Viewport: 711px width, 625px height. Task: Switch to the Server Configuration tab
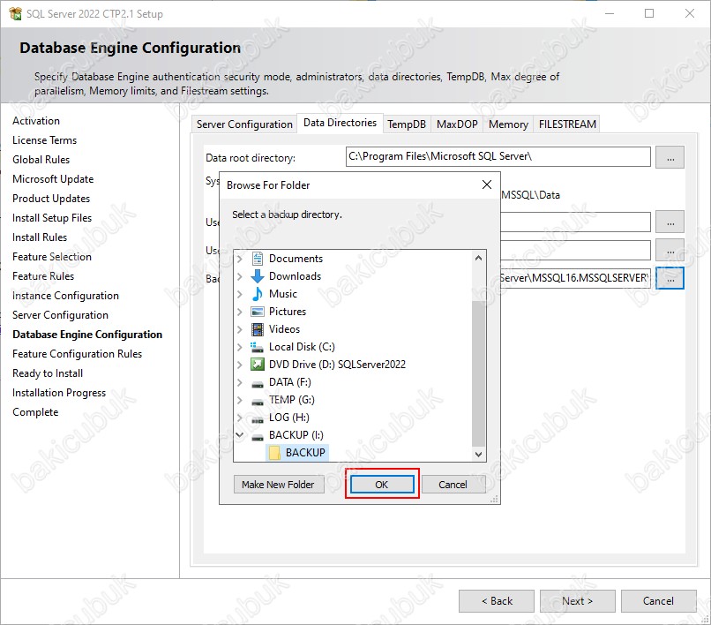(x=244, y=124)
